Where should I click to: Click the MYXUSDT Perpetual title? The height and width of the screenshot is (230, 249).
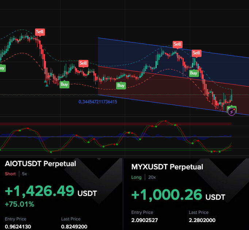[x=167, y=167]
